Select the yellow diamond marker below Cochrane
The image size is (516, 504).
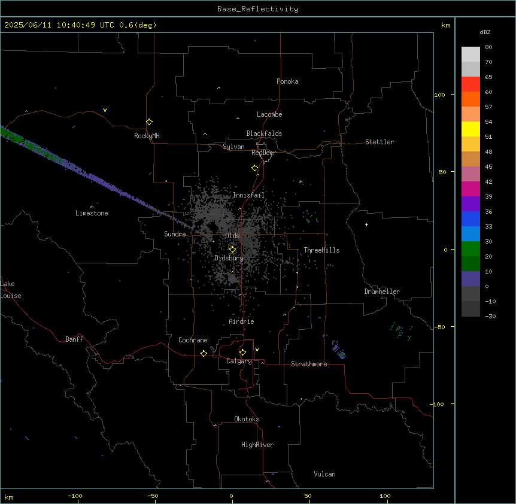click(x=204, y=353)
